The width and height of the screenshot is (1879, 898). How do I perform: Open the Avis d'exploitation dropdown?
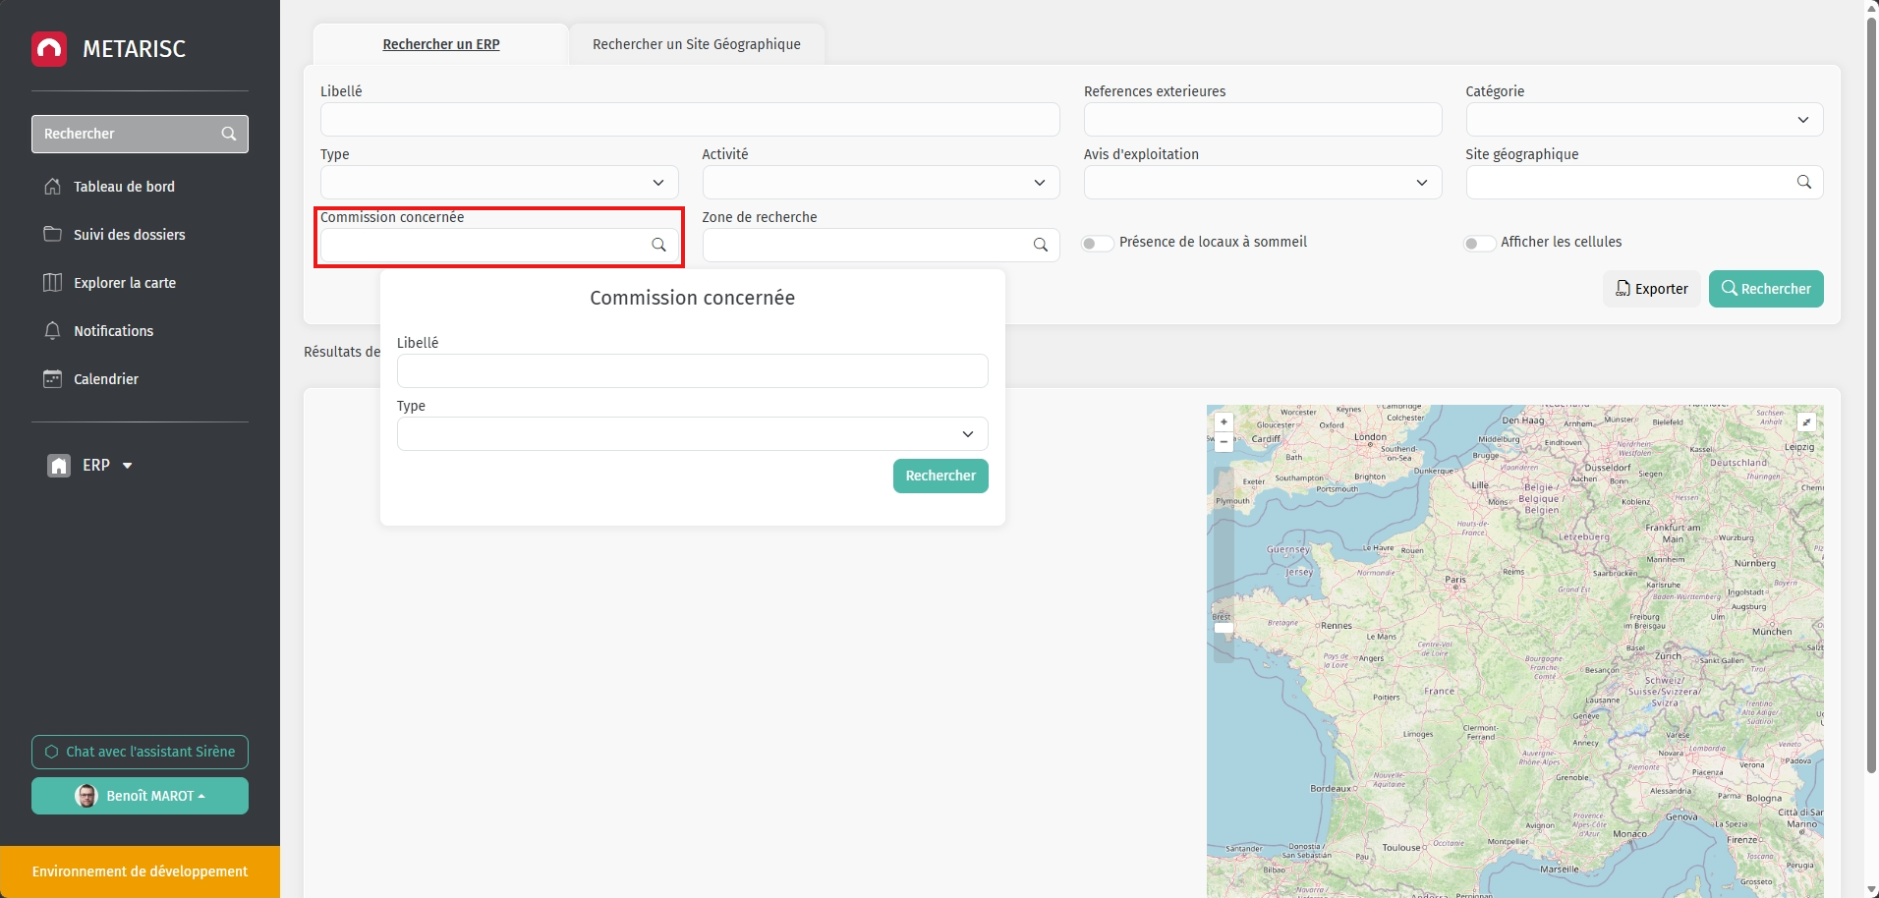coord(1262,183)
